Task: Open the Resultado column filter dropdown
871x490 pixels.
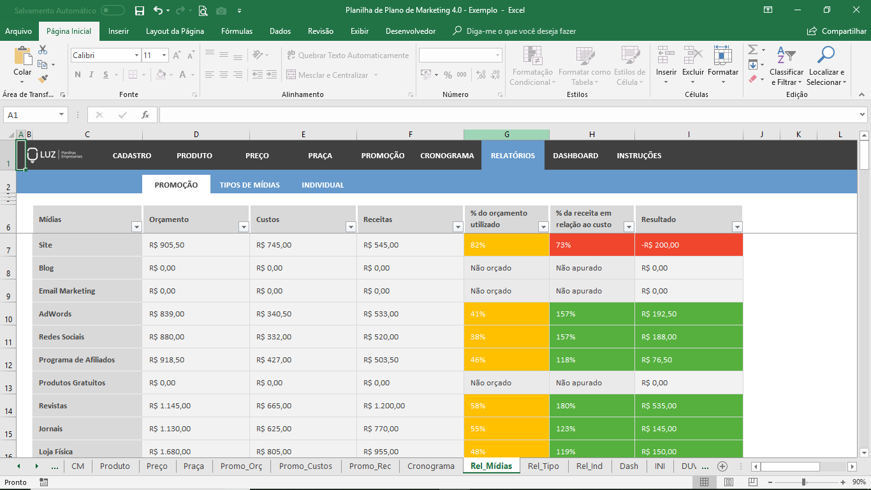Action: click(x=737, y=226)
